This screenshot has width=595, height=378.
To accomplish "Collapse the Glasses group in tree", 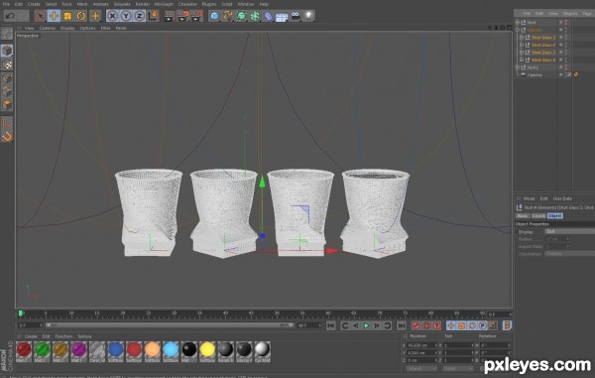I will [x=518, y=30].
